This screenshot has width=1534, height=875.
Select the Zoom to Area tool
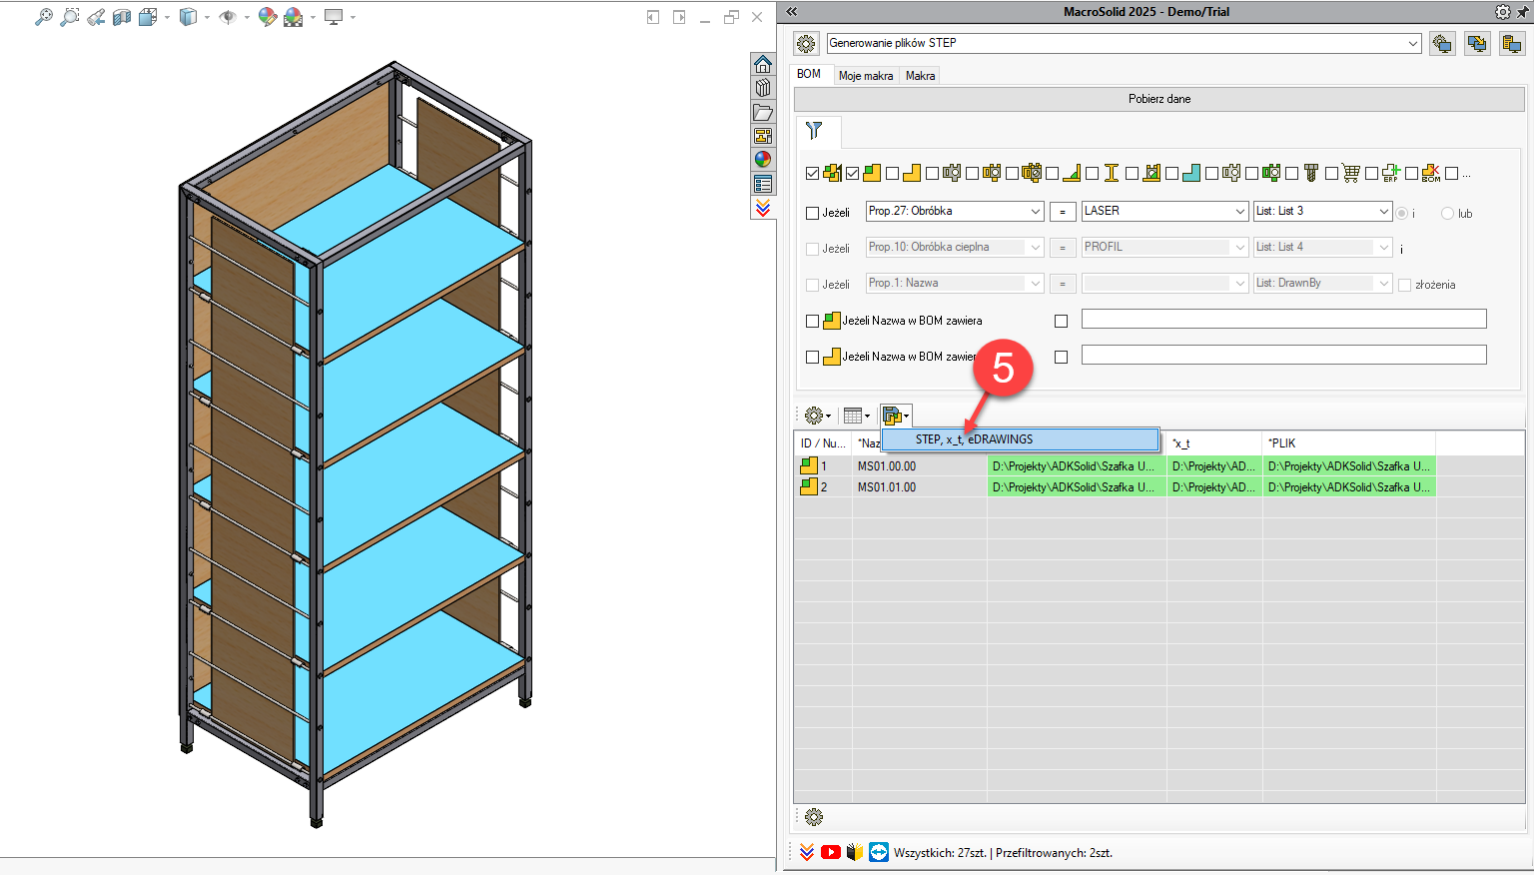70,17
